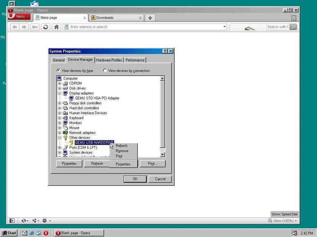The image size is (317, 237).
Task: Click the Mouse device icon
Action: coord(65,128)
